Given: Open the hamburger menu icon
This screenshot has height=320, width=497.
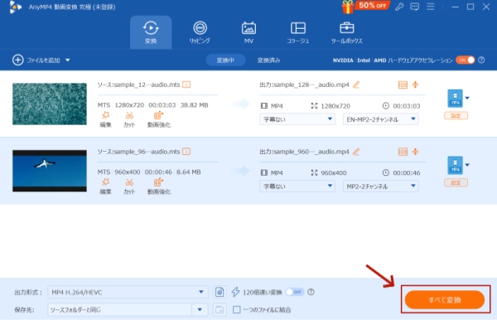Looking at the screenshot, I should [431, 7].
